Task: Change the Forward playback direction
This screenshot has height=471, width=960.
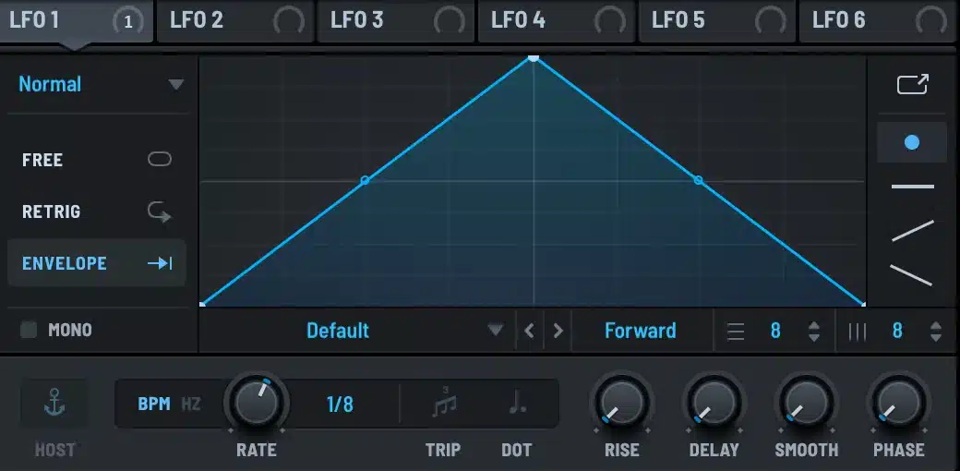Action: [x=641, y=331]
